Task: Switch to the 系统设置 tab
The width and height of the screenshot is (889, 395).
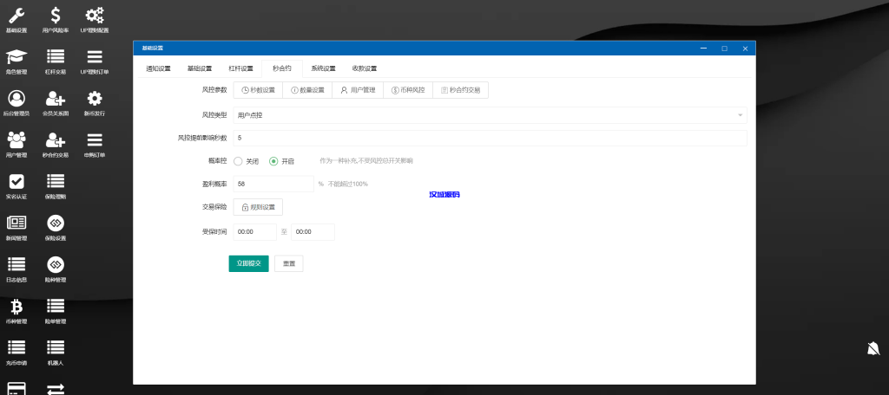Action: (x=323, y=68)
